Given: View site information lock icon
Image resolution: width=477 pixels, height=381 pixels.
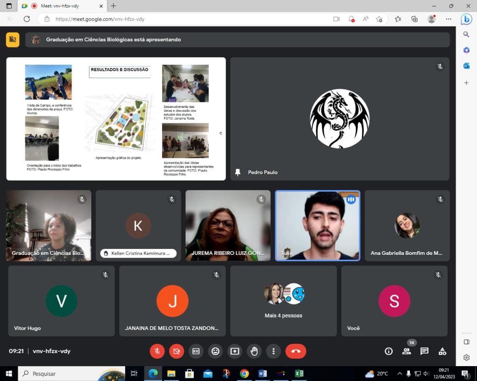Looking at the screenshot, I should click(x=47, y=19).
